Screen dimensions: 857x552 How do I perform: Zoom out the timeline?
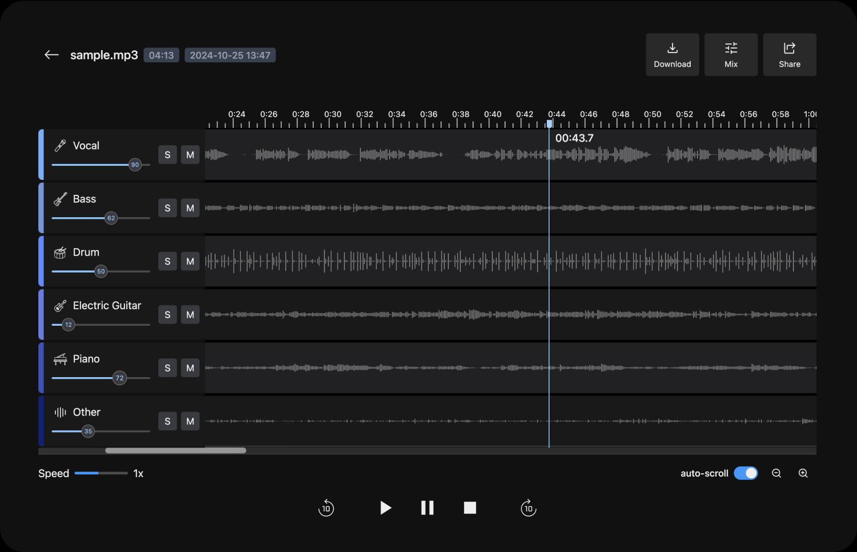pos(776,473)
